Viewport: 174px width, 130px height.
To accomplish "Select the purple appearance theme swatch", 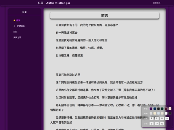I will [151, 108].
